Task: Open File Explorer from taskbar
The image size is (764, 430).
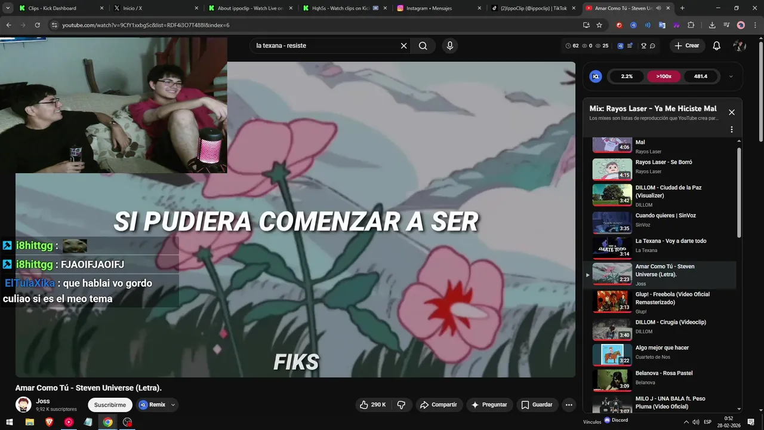Action: [29, 422]
